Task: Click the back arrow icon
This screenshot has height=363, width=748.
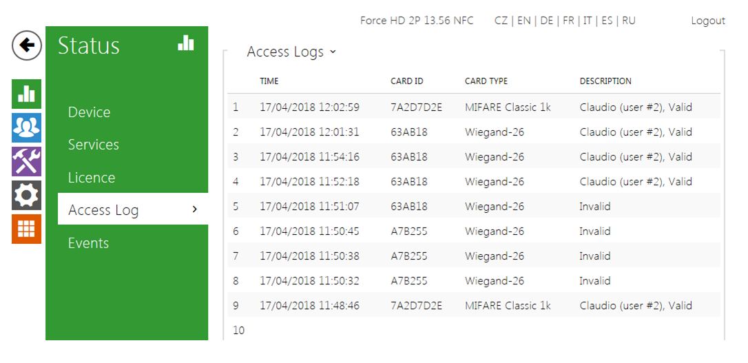Action: tap(26, 46)
